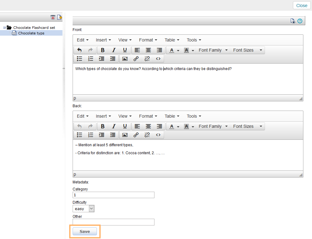Center align text in the Front editor
This screenshot has width=312, height=239.
tap(148, 50)
